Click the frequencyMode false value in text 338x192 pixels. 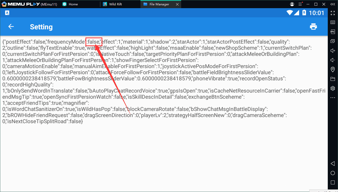tap(94, 42)
